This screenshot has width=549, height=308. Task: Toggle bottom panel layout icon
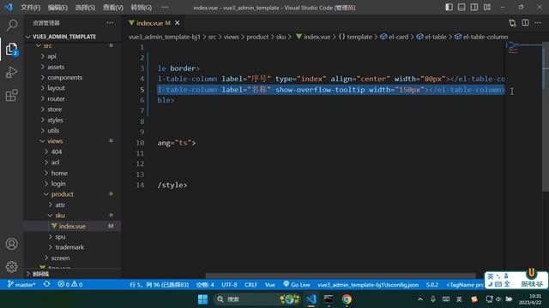[x=462, y=7]
